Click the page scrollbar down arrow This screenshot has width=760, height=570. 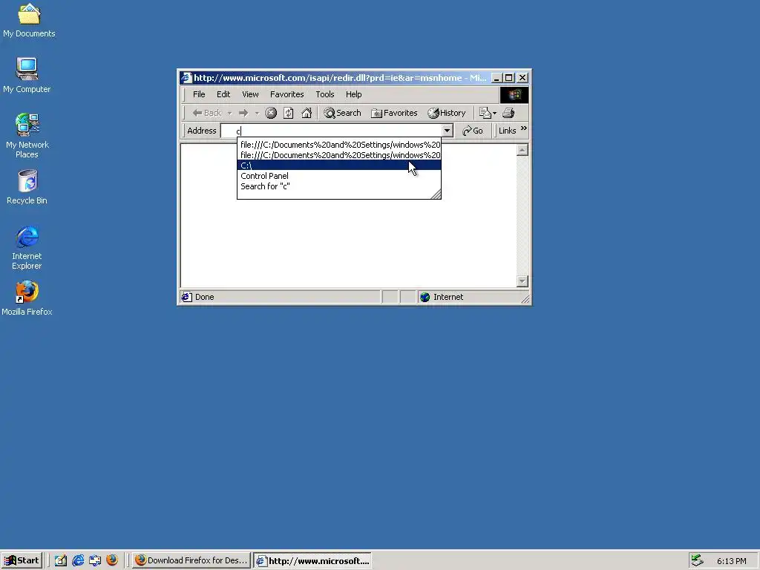click(522, 281)
